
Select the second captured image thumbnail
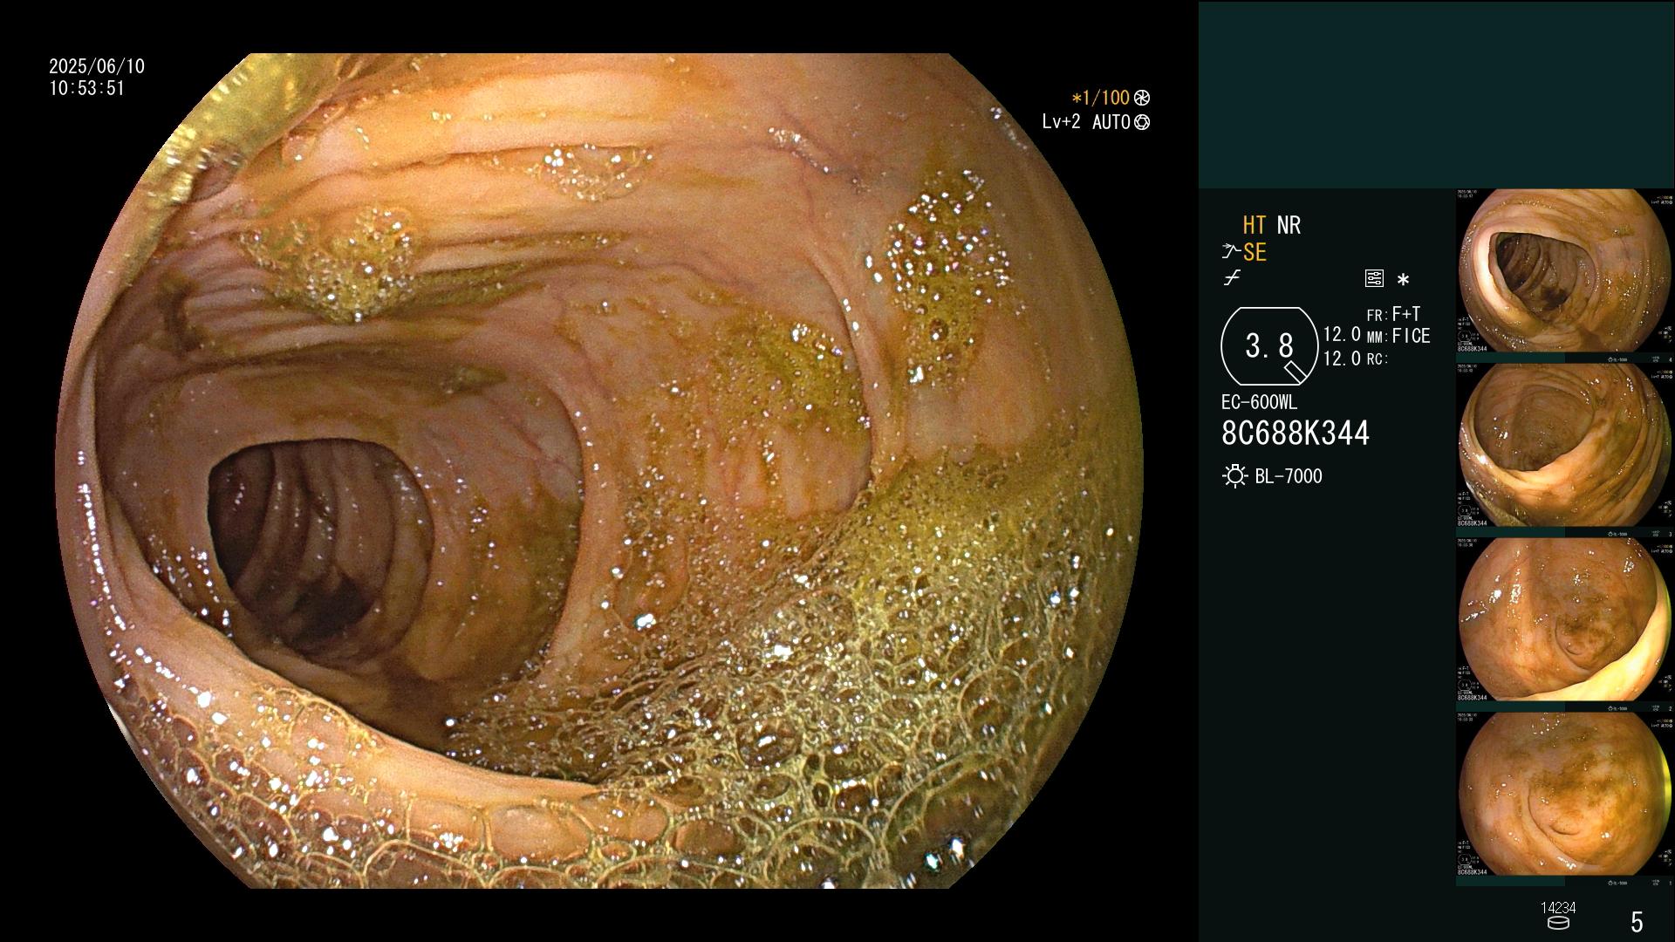[1564, 446]
